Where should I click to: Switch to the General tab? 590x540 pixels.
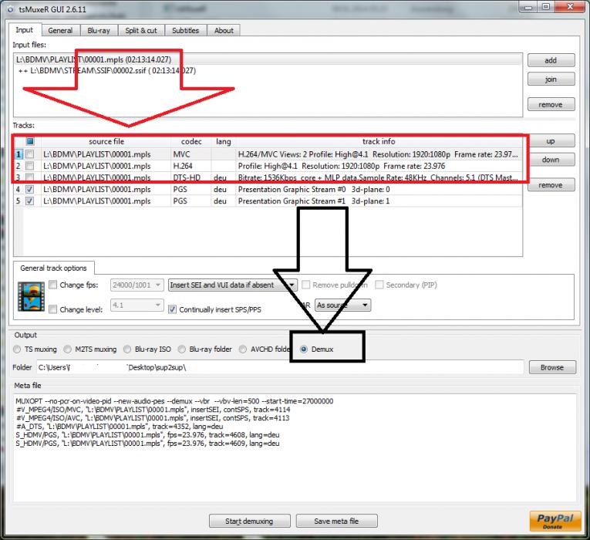tap(60, 31)
